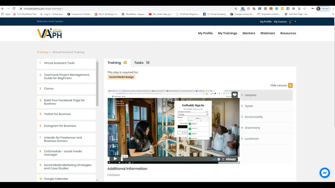Screen dimensions: 335x188
Task: Open the Twitter for Business module
Action: click(x=66, y=114)
